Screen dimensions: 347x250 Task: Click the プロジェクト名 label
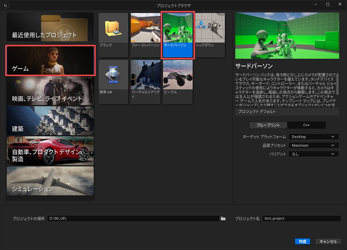(x=247, y=218)
